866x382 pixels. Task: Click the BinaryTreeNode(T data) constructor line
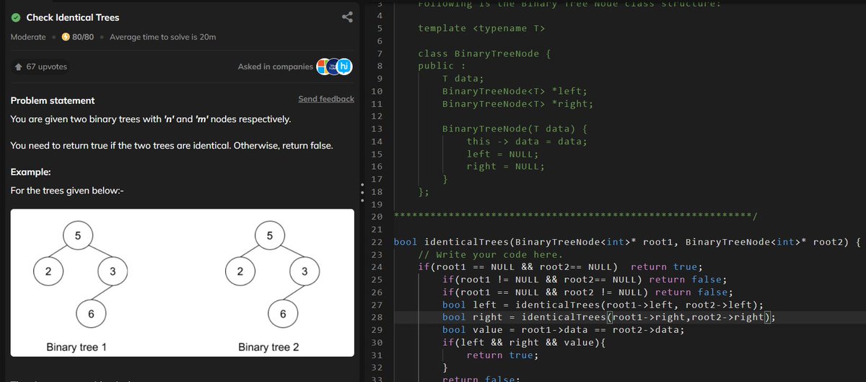[515, 129]
